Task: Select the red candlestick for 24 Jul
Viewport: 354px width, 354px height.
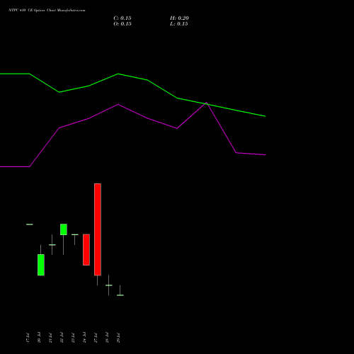Action: (86, 250)
